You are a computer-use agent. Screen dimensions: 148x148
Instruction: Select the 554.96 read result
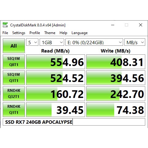pos(56,62)
